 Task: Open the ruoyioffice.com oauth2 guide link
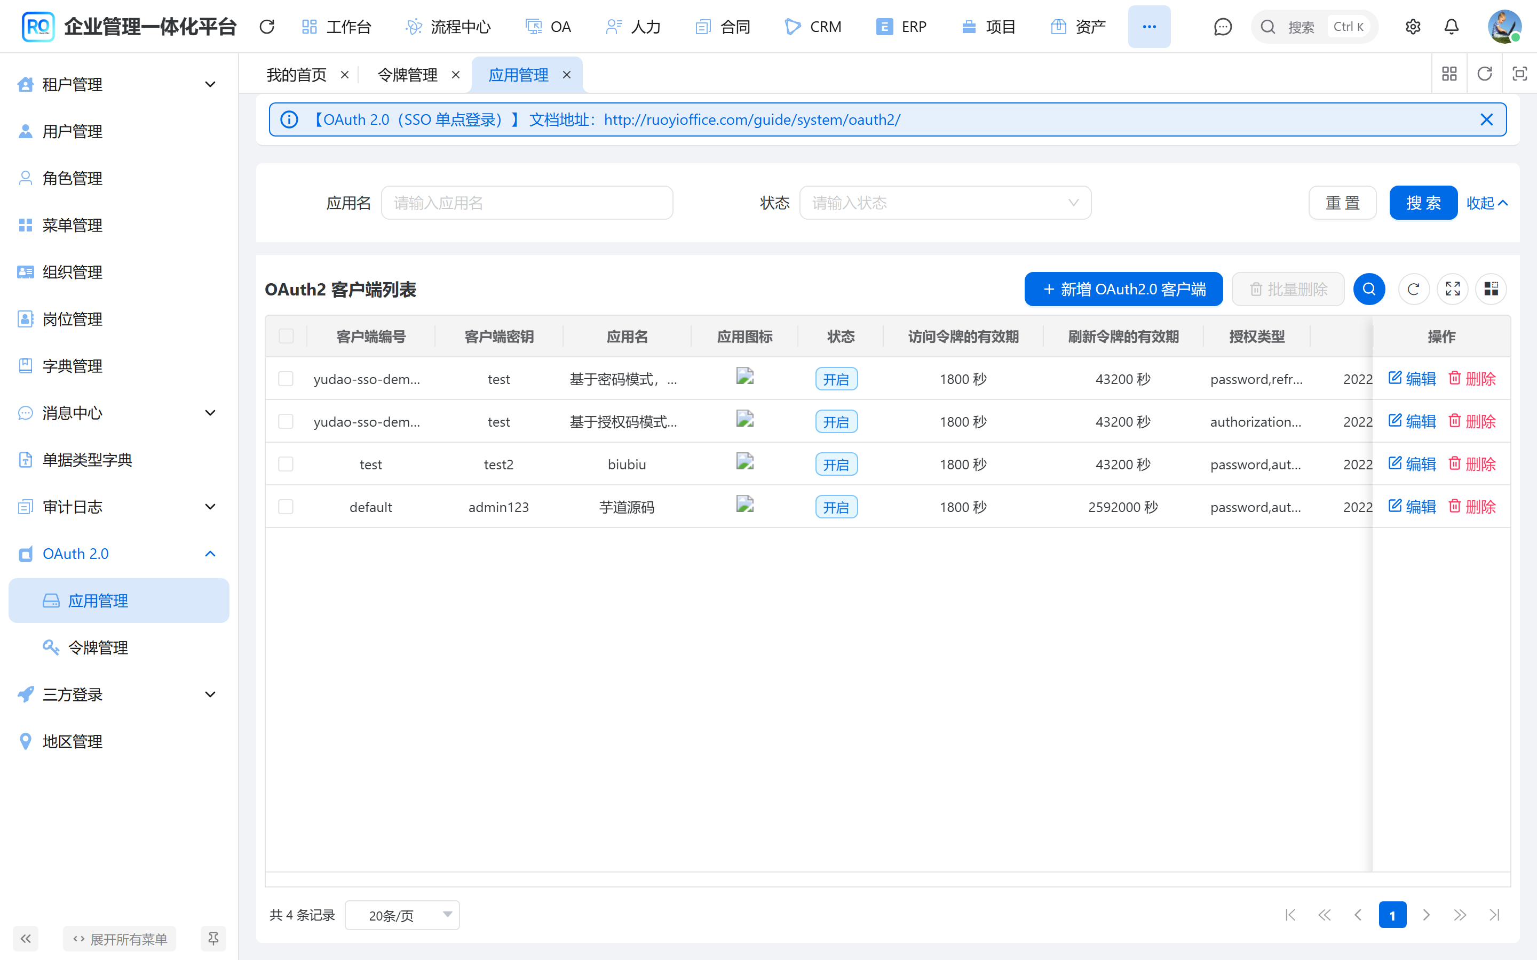pyautogui.click(x=752, y=119)
